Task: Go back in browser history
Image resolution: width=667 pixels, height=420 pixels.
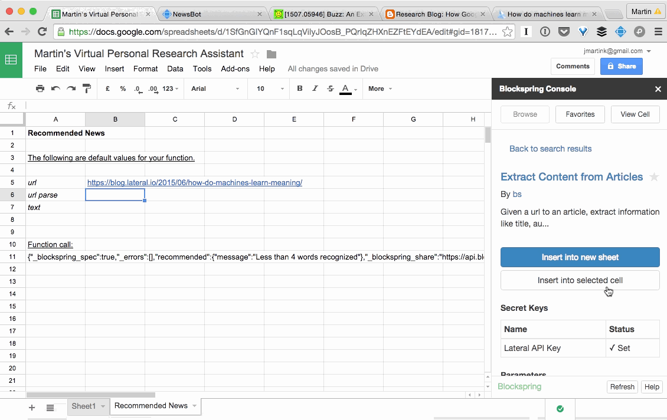Action: [x=9, y=31]
